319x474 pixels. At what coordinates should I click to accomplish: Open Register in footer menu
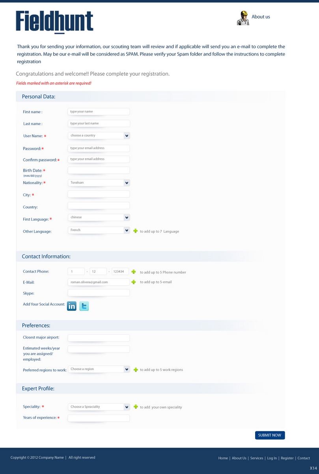[x=287, y=458]
